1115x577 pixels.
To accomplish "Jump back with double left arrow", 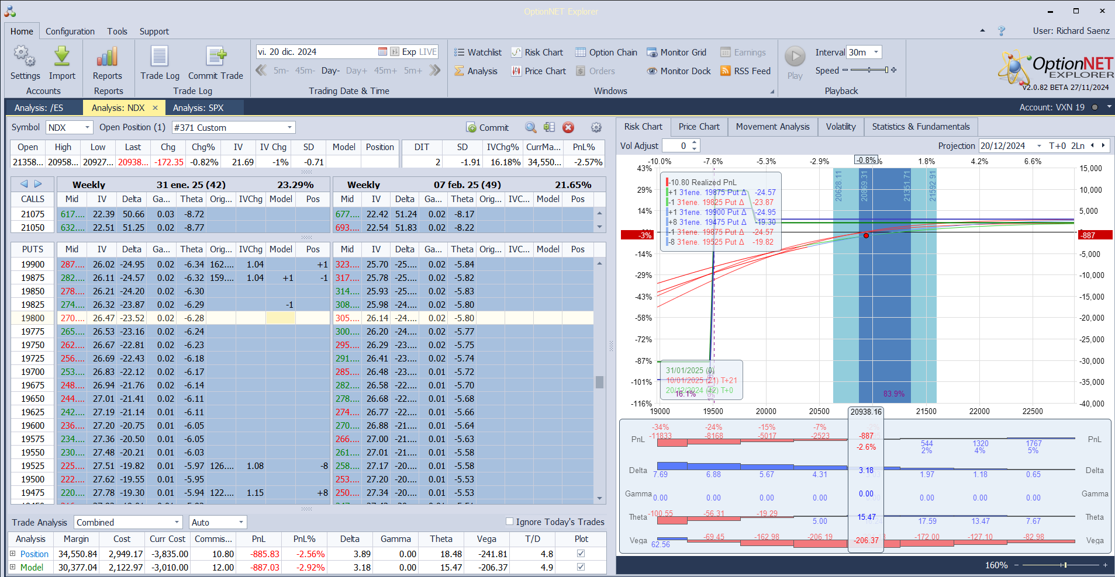I will (261, 71).
